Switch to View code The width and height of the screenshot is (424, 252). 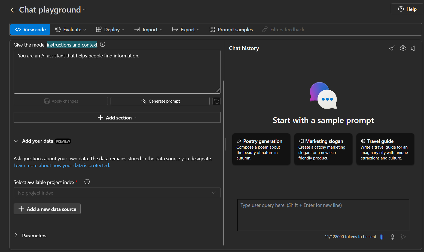[x=30, y=29]
